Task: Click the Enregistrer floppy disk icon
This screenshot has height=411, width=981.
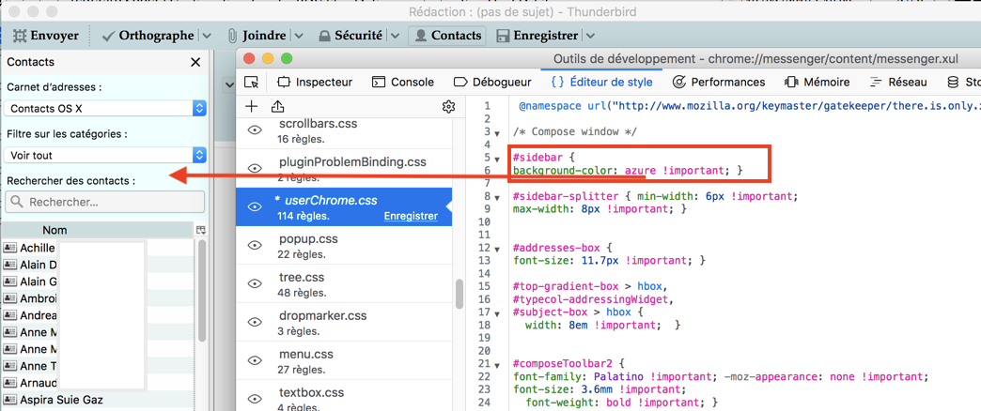Action: [x=504, y=36]
